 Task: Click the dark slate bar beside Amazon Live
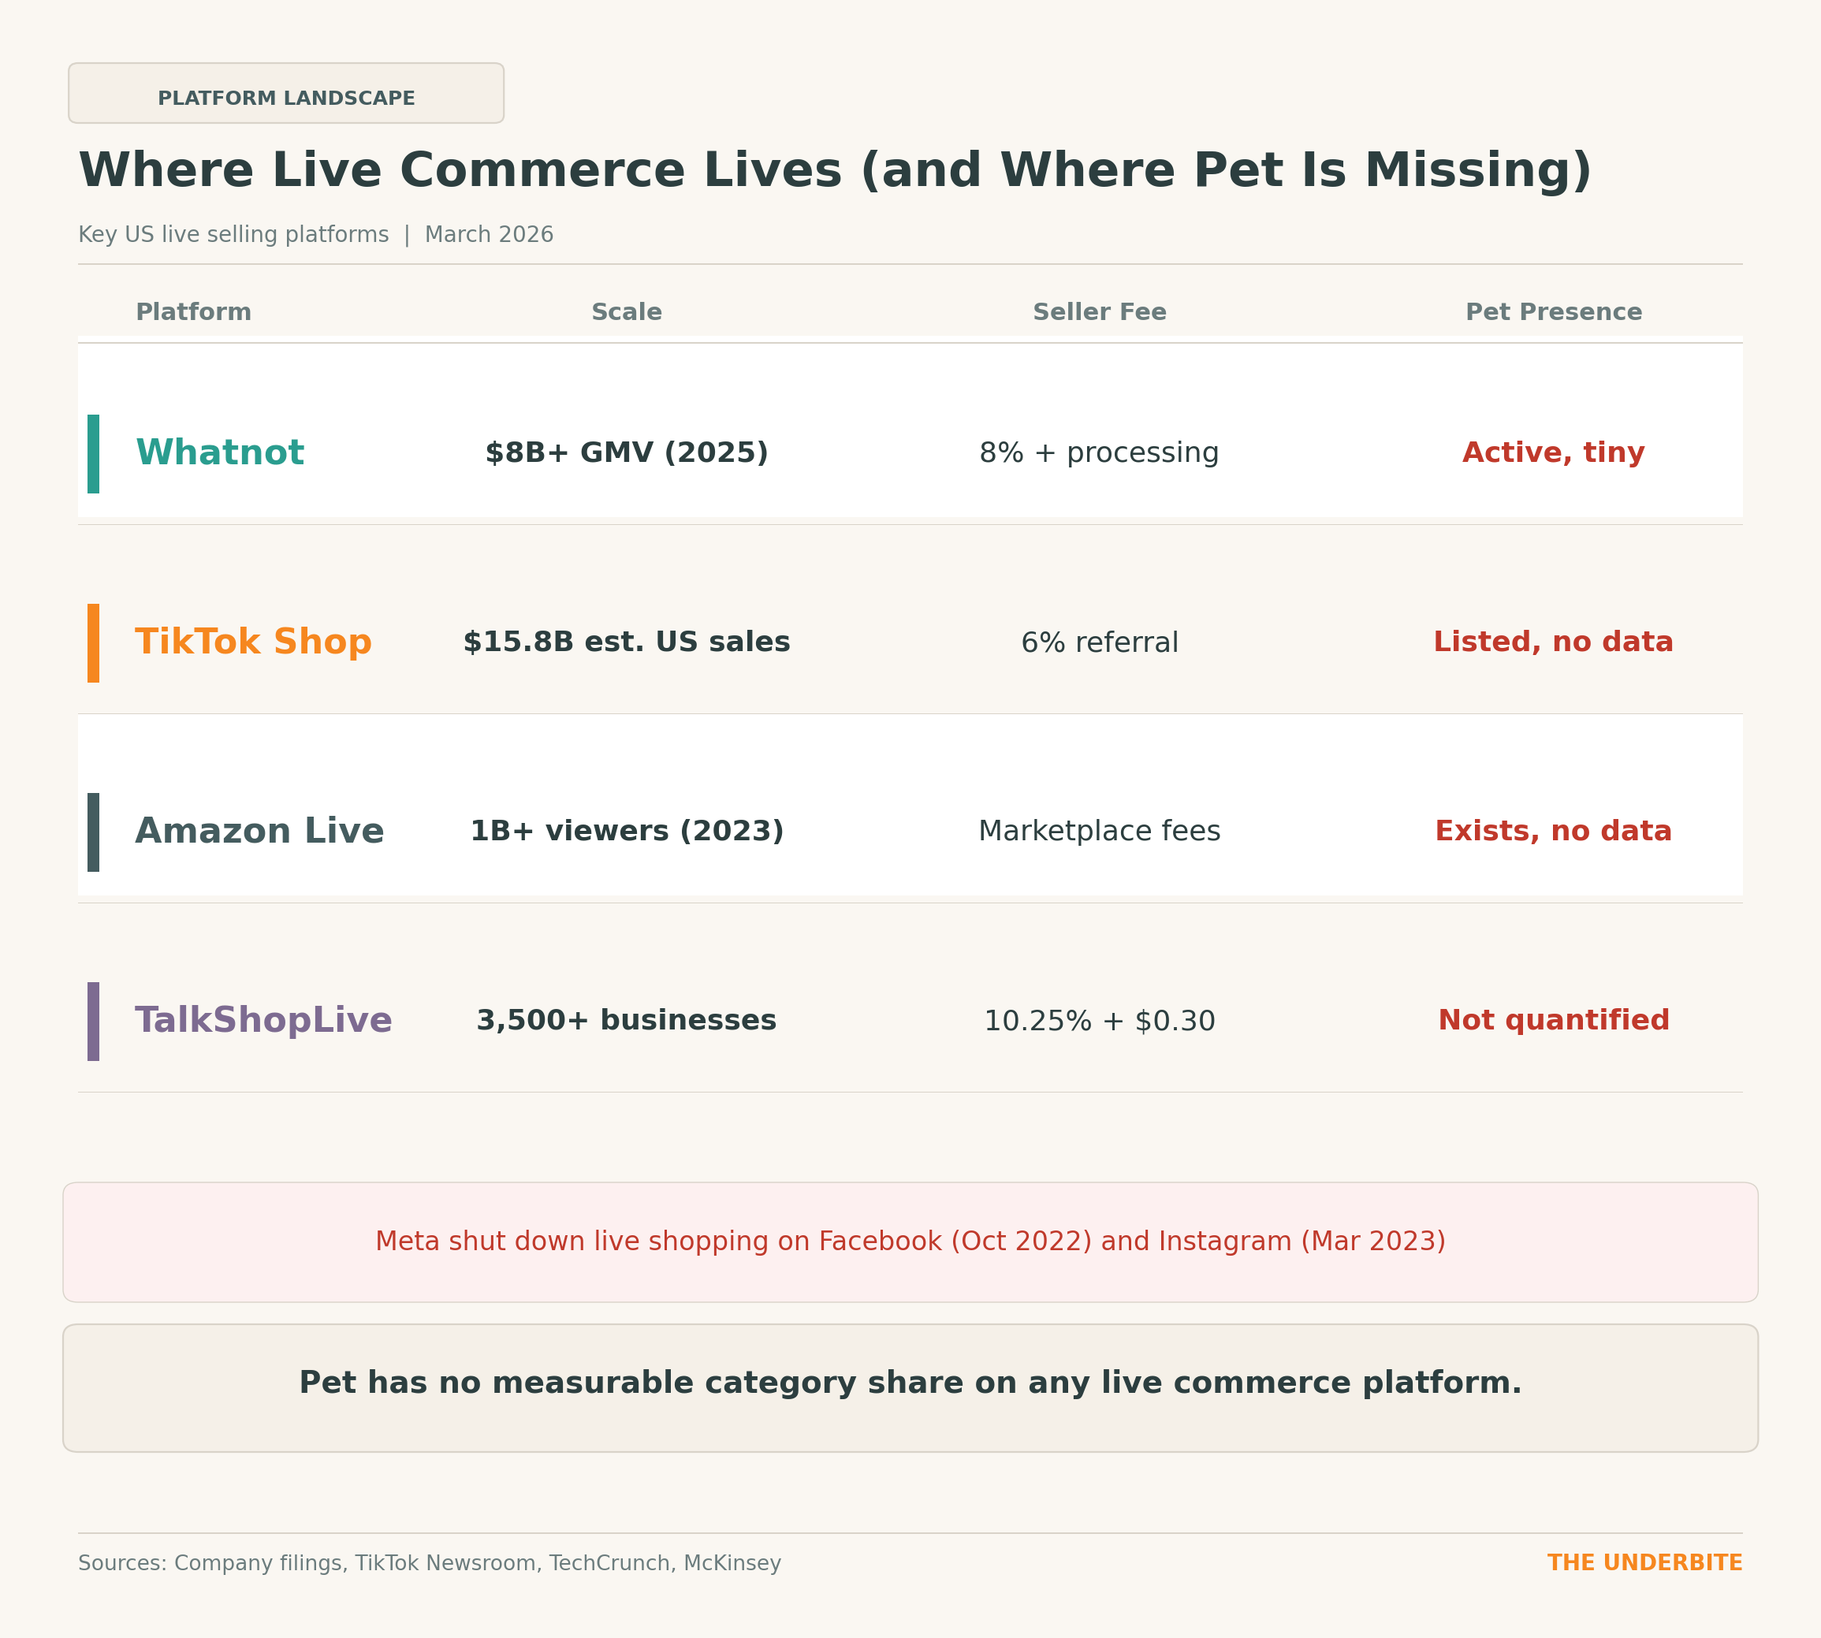[x=94, y=832]
